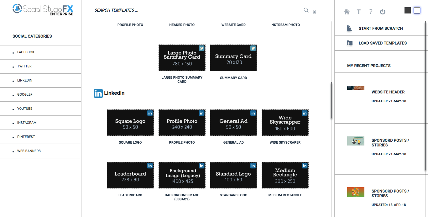This screenshot has width=428, height=217.
Task: Click the Header Photo label
Action: (182, 25)
